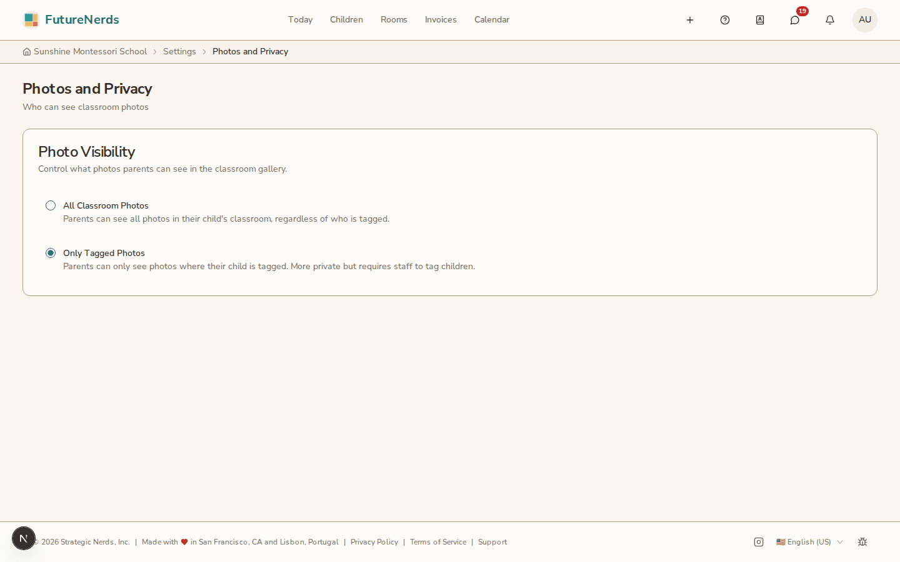Go to the Today nav item
Screen dimensions: 900x562
coord(300,20)
